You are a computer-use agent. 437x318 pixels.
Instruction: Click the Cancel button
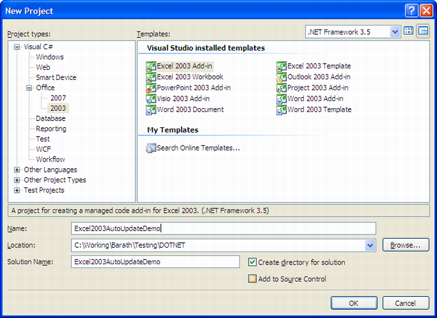click(x=406, y=303)
